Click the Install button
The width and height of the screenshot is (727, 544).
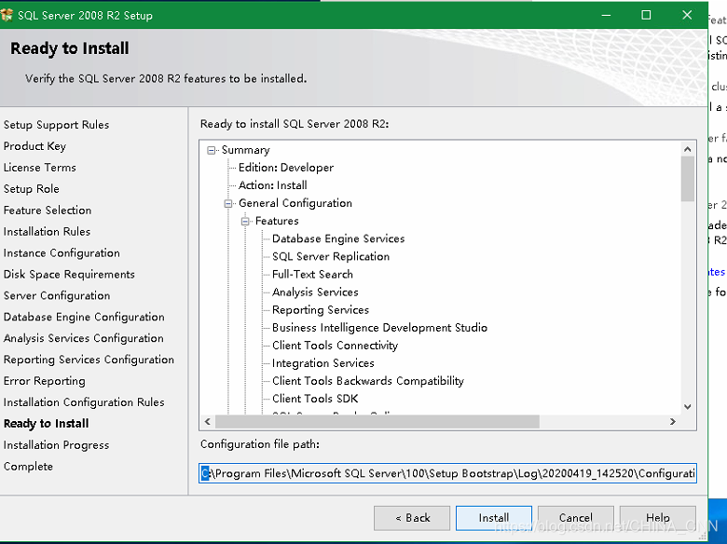494,518
